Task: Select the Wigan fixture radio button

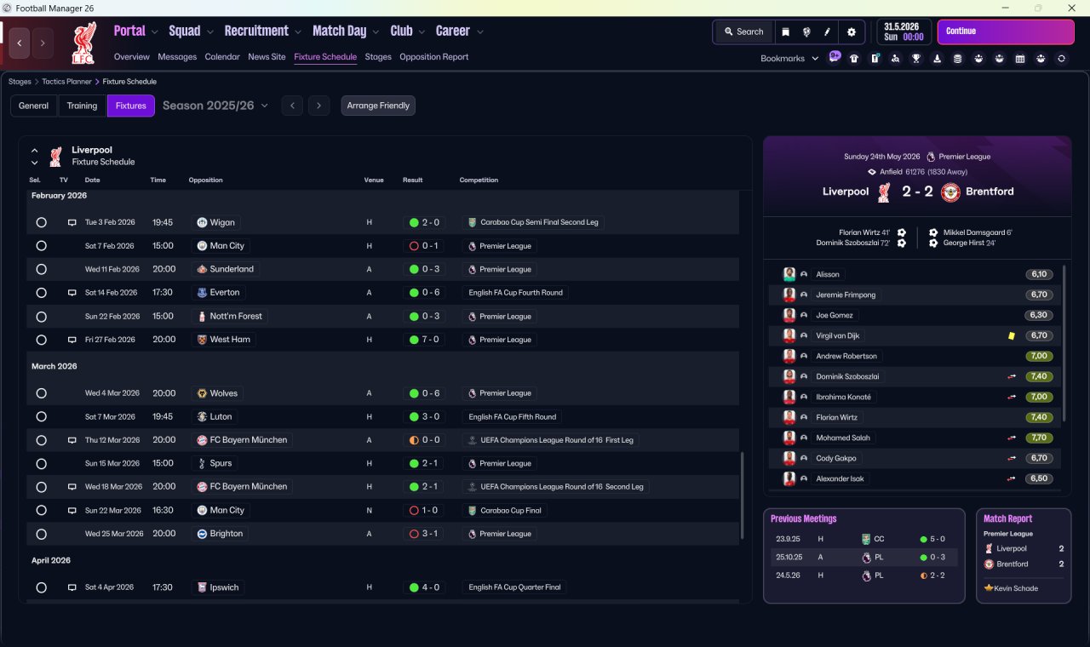Action: click(41, 222)
